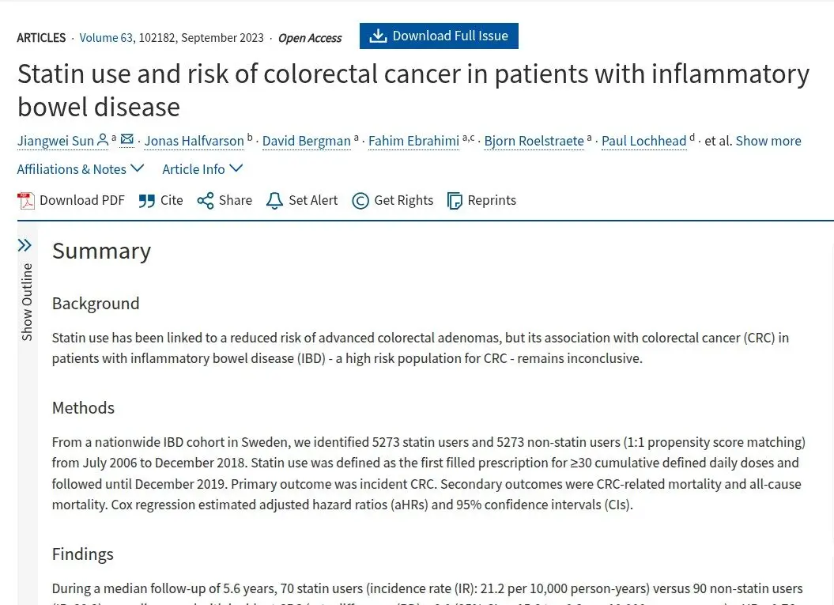Screen dimensions: 834x605
Task: Click the Set Alert bell icon
Action: [x=274, y=201]
